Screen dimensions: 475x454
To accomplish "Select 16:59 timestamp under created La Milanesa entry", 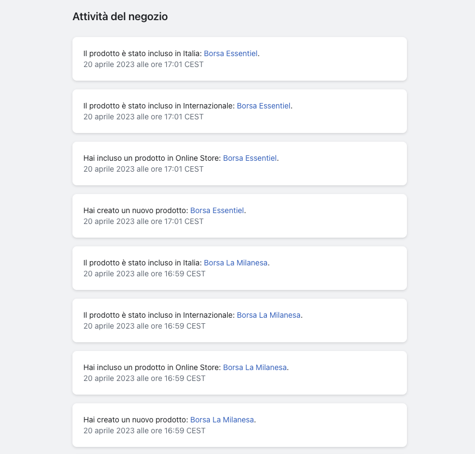I will pyautogui.click(x=144, y=431).
